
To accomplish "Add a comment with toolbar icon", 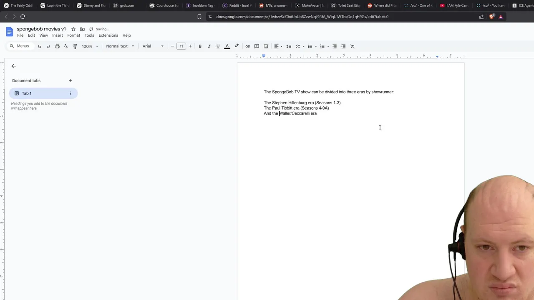I will coord(257,46).
